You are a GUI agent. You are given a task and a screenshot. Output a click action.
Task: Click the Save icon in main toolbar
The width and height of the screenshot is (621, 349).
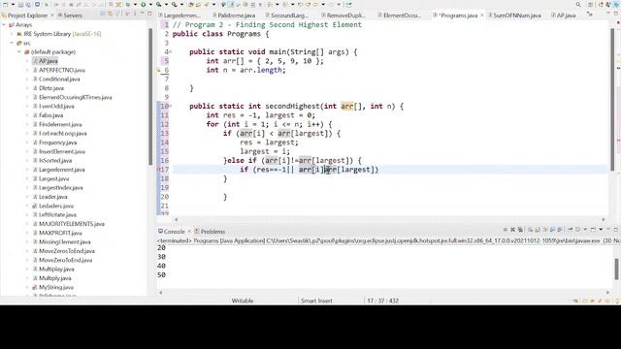21,4
